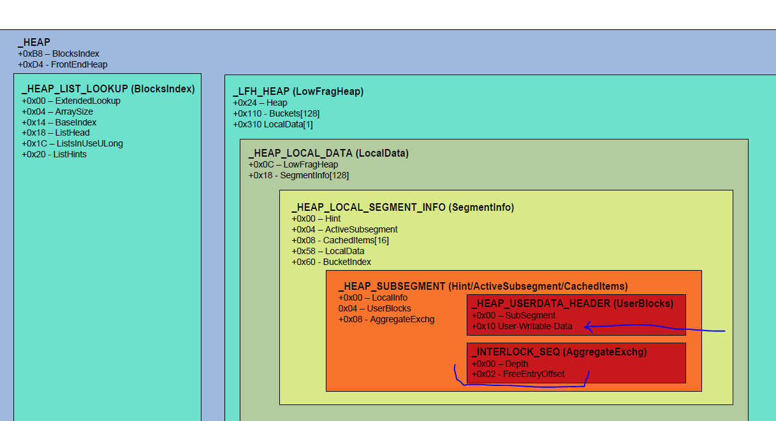The image size is (776, 421).
Task: Click the _HEAP_LIST_LOOKUP (BlocksIndex) heading
Action: [x=108, y=90]
